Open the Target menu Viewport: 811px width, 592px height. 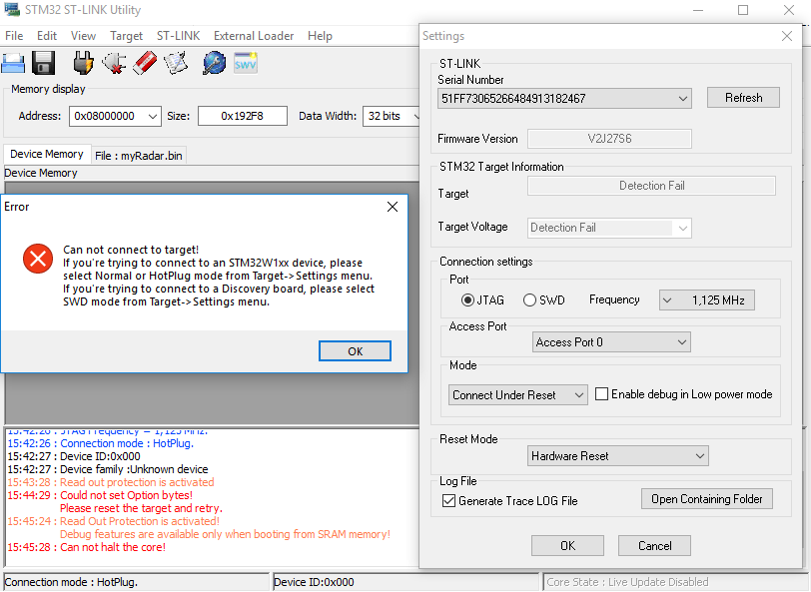click(x=126, y=36)
